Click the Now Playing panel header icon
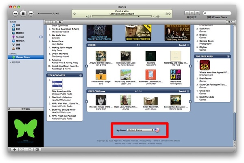Viewport: 244px width, 163px height. [x=9, y=109]
